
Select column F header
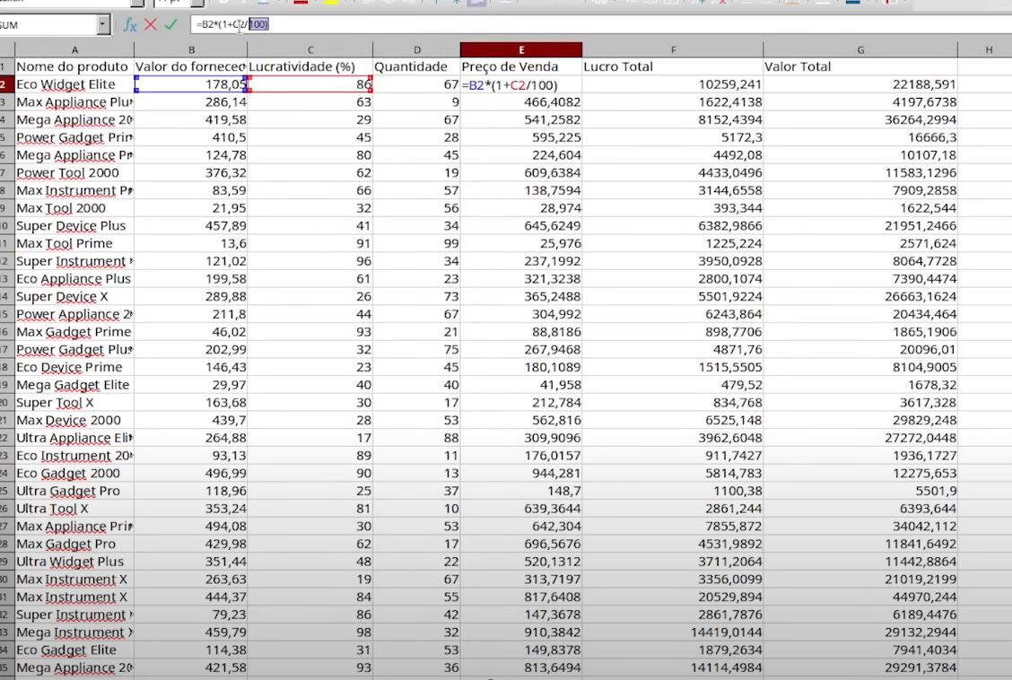[x=673, y=49]
